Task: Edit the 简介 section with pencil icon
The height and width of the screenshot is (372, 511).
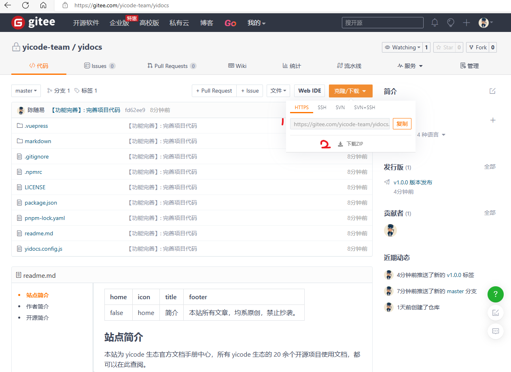Action: click(x=492, y=91)
